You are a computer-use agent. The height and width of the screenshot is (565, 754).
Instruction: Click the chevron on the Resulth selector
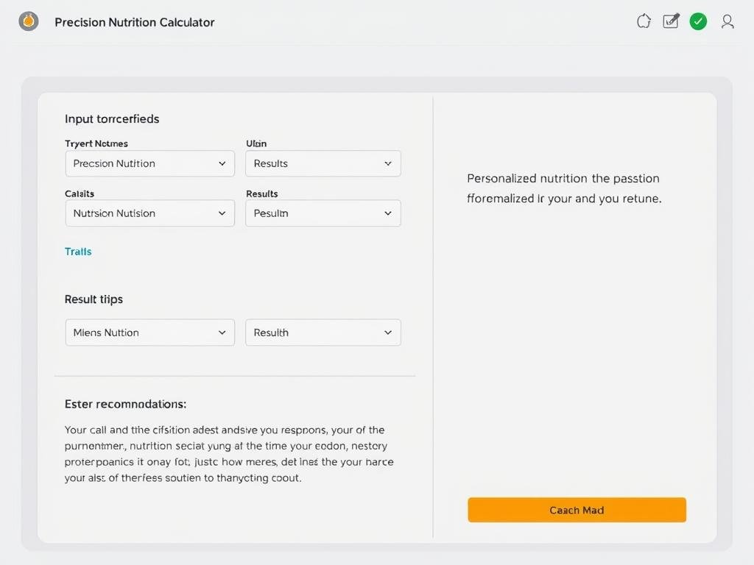point(388,333)
